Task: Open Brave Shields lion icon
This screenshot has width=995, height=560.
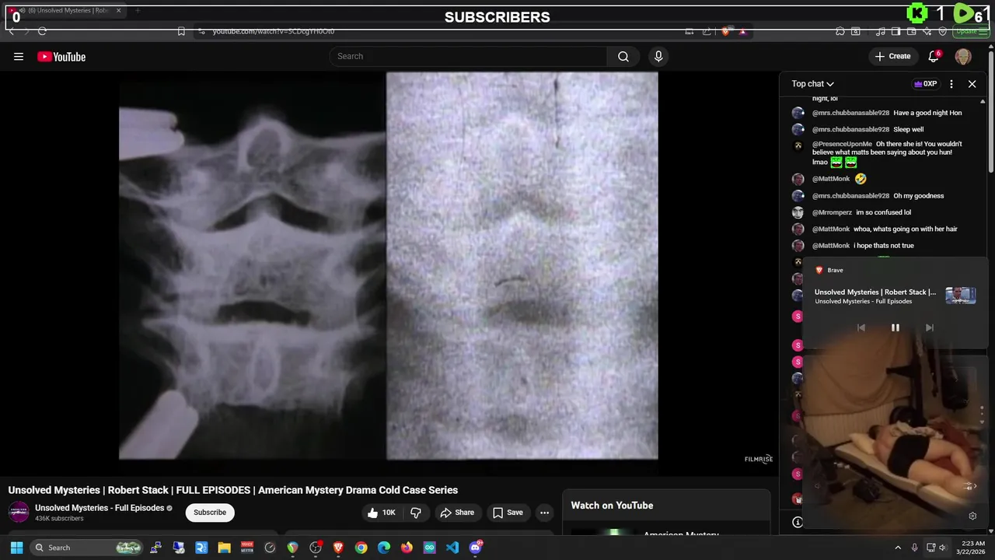Action: [725, 31]
